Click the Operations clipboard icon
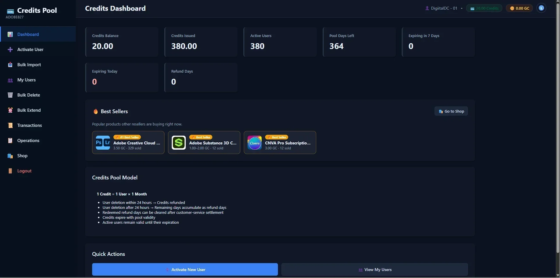Image resolution: width=560 pixels, height=278 pixels. tap(10, 141)
